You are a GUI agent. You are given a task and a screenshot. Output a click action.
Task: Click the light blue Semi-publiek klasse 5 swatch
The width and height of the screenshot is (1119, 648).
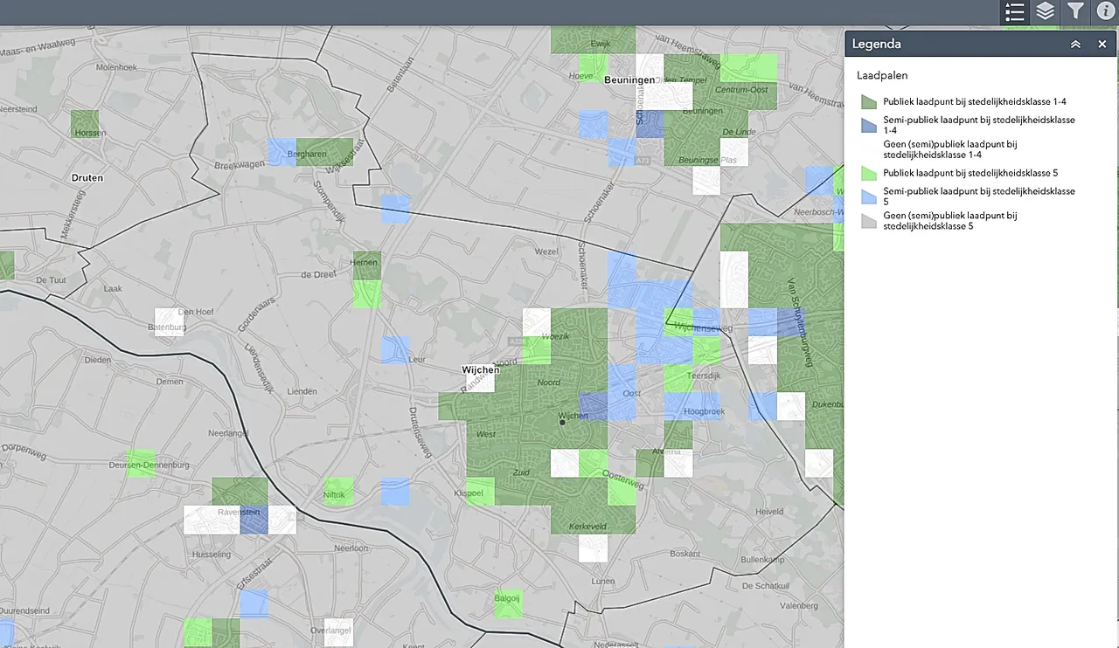click(868, 196)
